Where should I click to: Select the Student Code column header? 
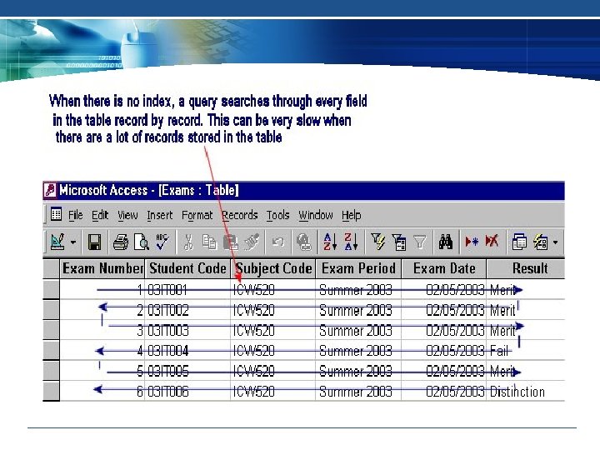click(187, 268)
